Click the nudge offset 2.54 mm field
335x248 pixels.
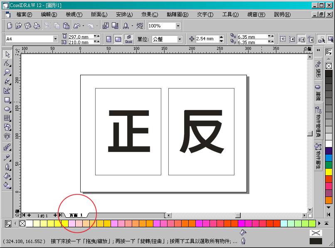pos(207,39)
